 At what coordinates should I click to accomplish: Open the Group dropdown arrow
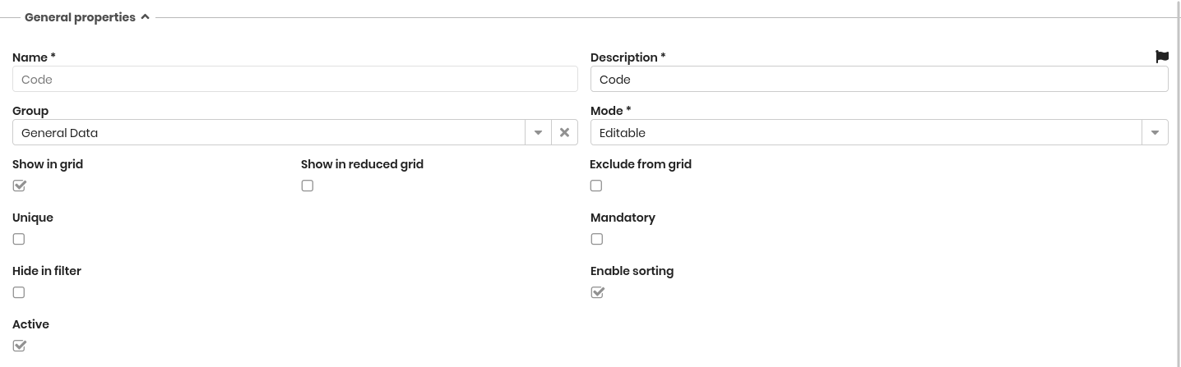538,132
